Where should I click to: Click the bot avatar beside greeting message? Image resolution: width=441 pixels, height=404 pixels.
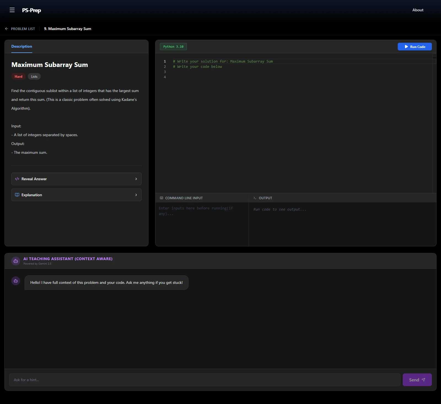pyautogui.click(x=16, y=281)
